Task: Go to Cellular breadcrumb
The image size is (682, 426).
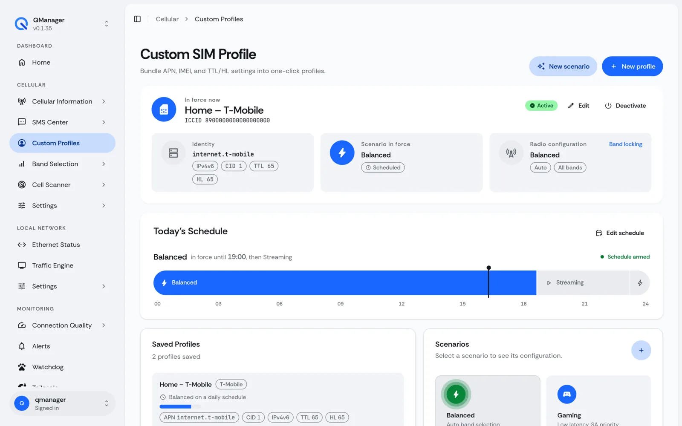Action: pyautogui.click(x=167, y=19)
